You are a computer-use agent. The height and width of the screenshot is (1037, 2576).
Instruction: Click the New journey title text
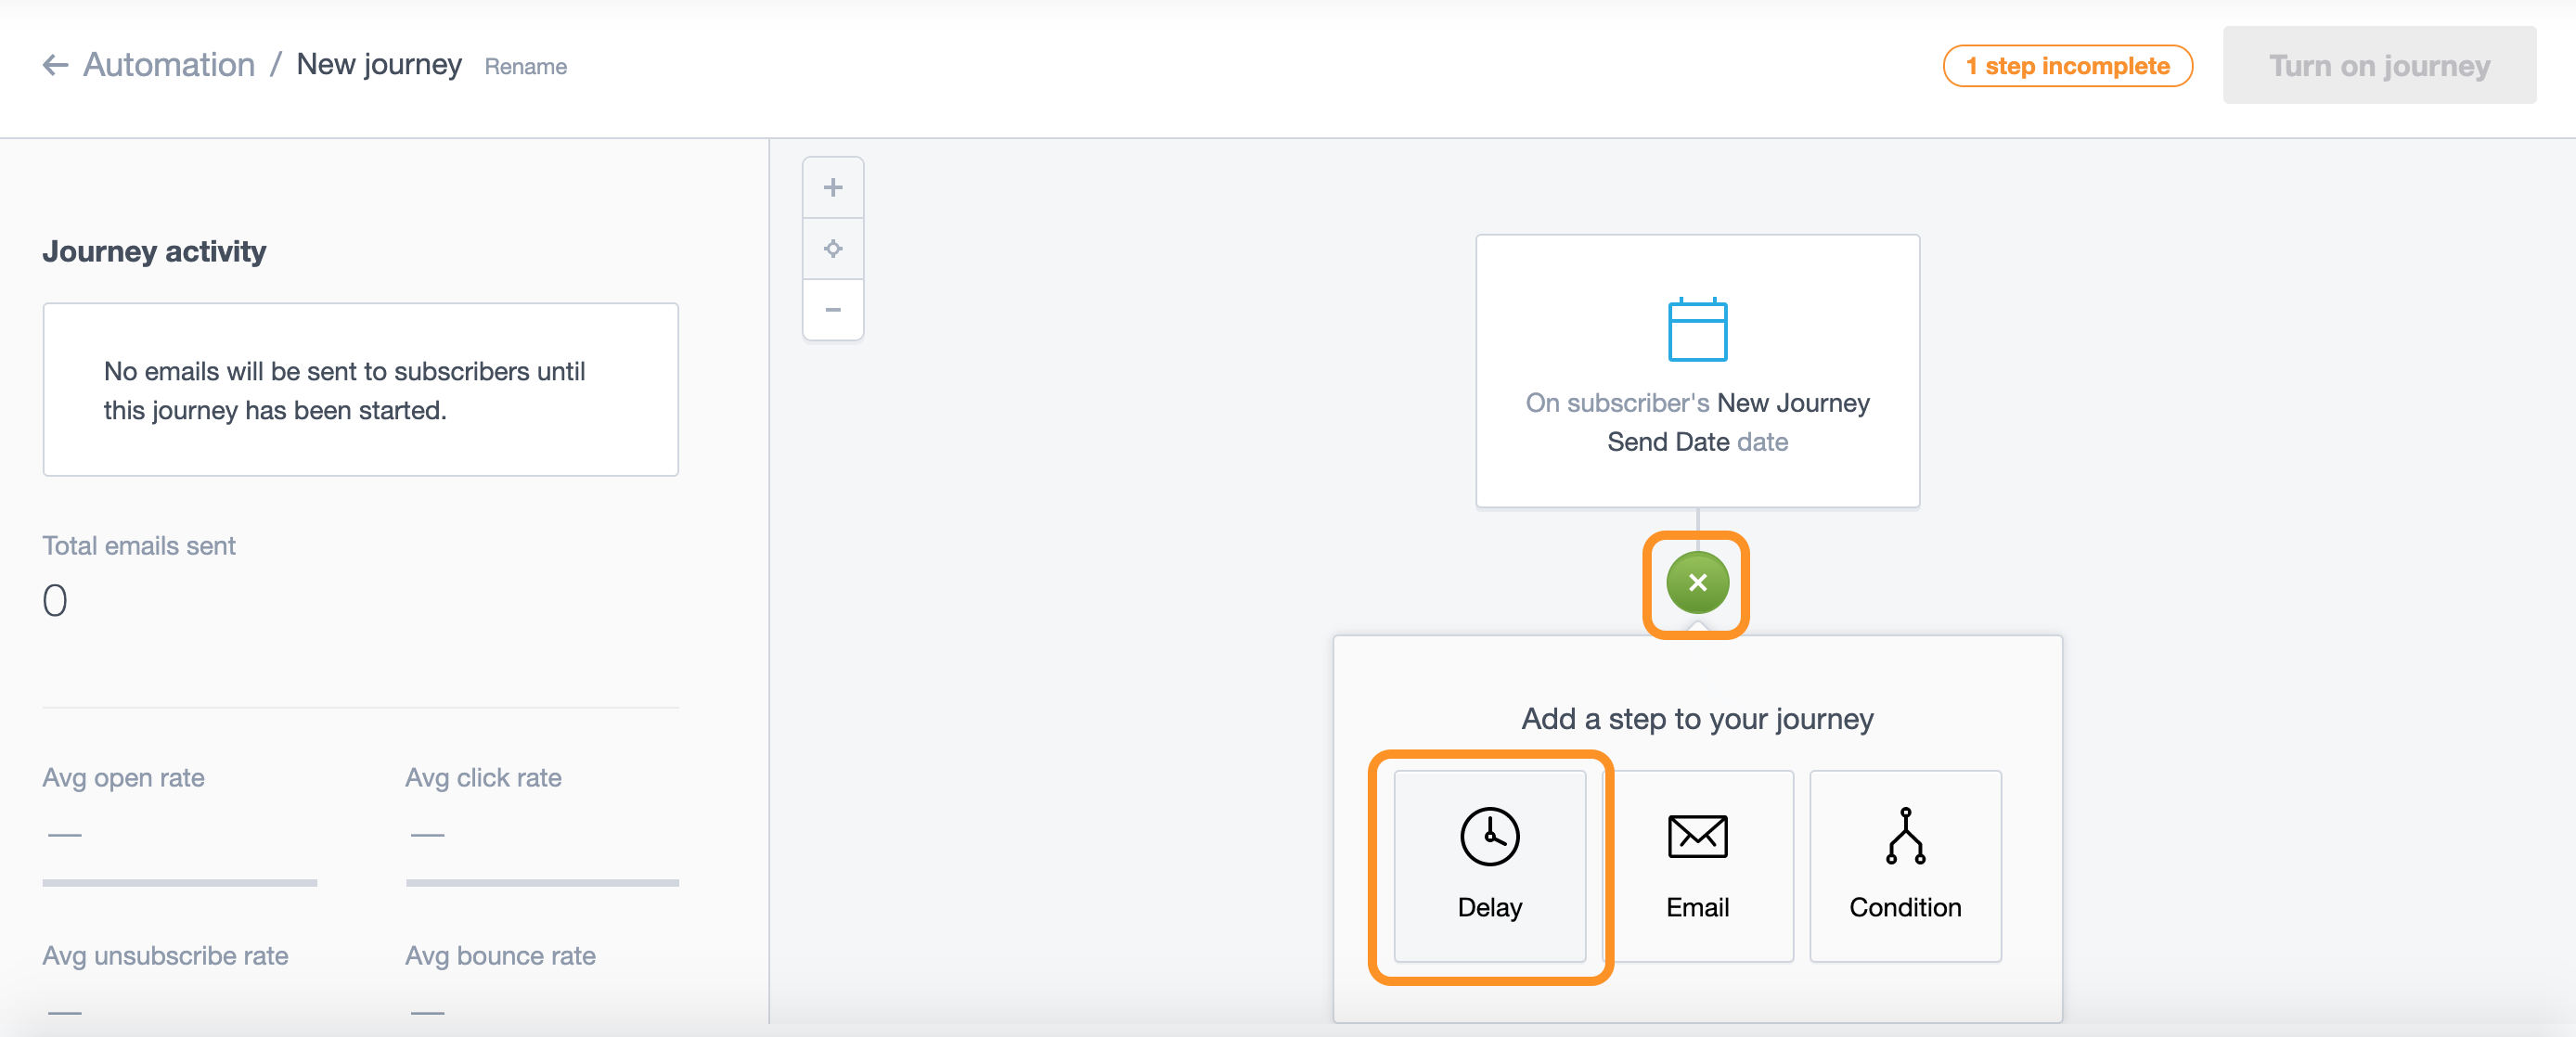[379, 65]
